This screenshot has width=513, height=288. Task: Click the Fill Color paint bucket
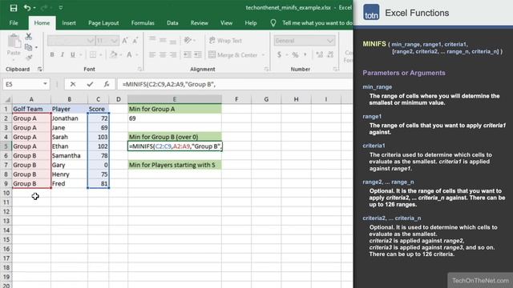[114, 55]
